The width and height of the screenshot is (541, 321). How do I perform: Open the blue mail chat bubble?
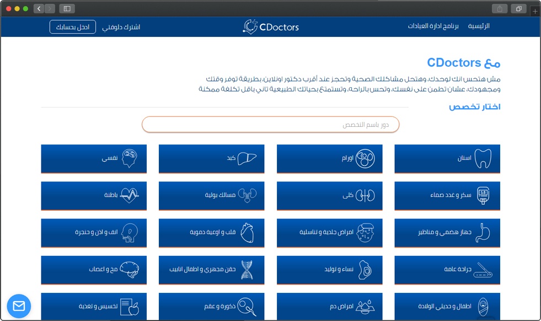pos(19,306)
